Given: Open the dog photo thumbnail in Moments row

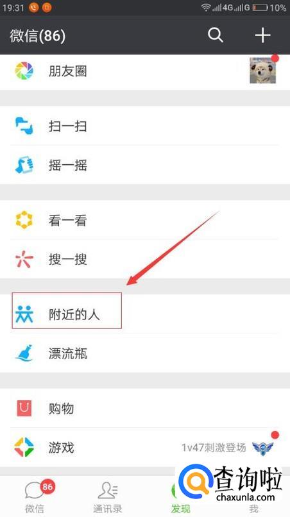Looking at the screenshot, I should point(262,70).
